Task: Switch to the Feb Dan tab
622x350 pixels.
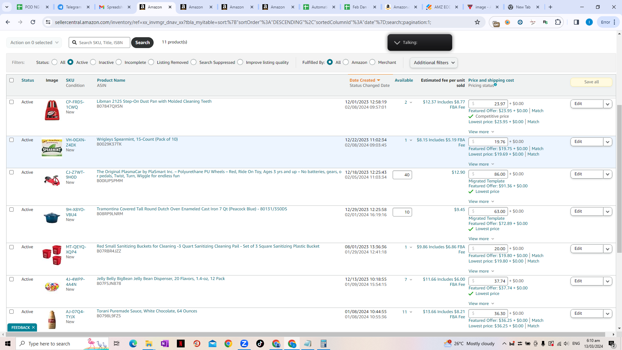Action: pos(360,7)
